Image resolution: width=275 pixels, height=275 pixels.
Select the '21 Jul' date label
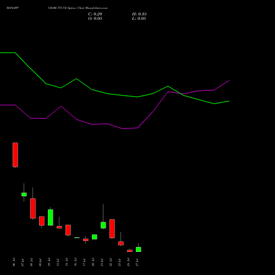point(102,262)
